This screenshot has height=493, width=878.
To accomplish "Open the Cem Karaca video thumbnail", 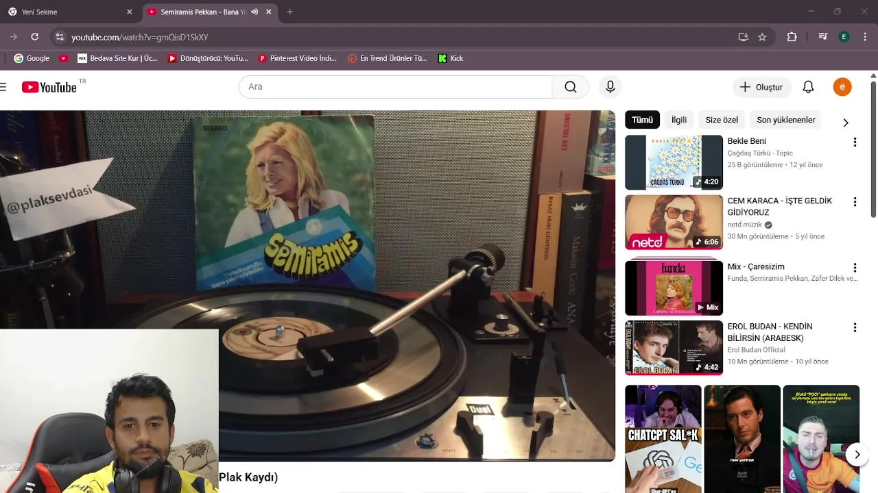I will (674, 223).
